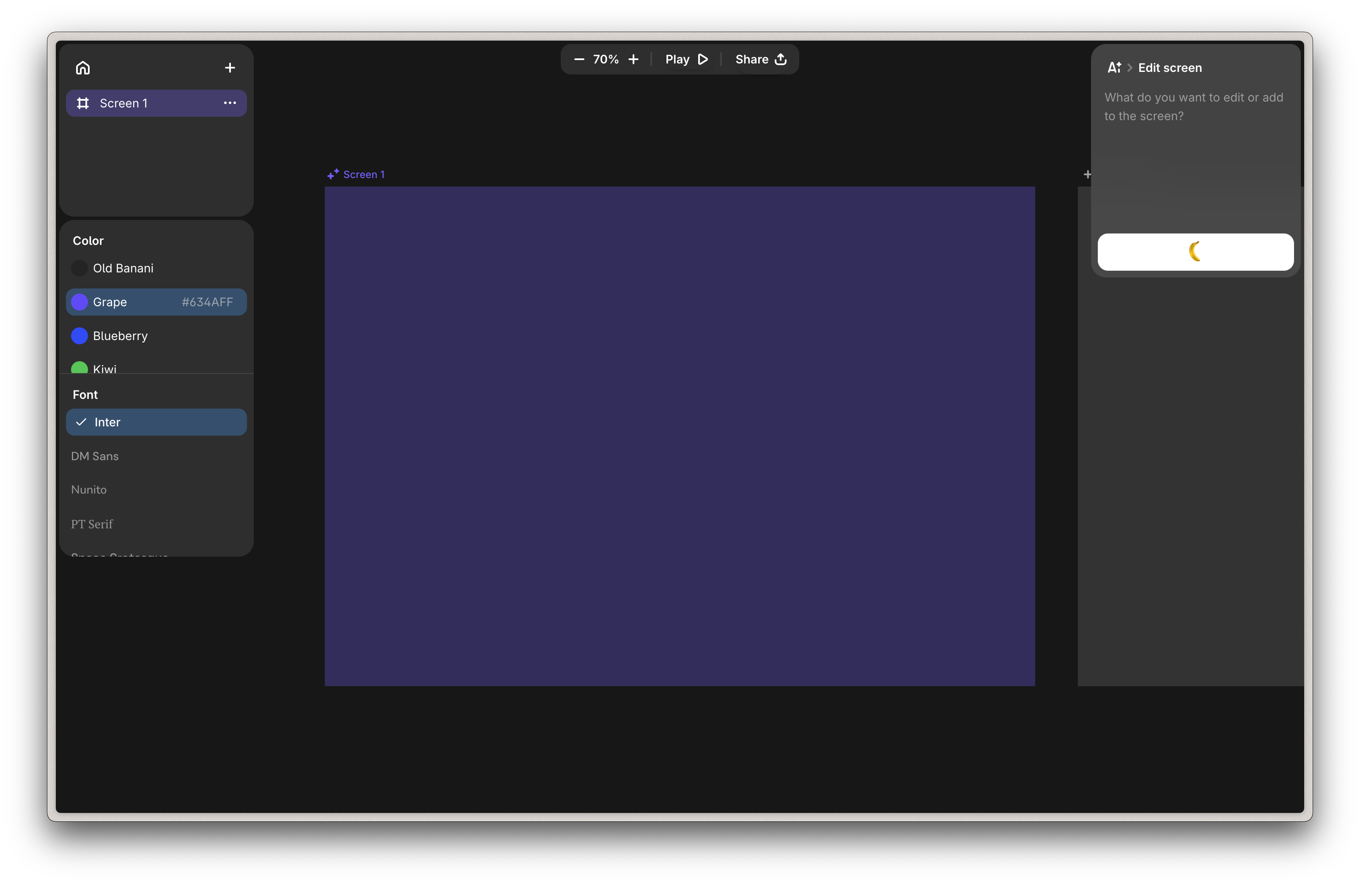
Task: Open Screen 1 three-dot options menu
Action: click(230, 103)
